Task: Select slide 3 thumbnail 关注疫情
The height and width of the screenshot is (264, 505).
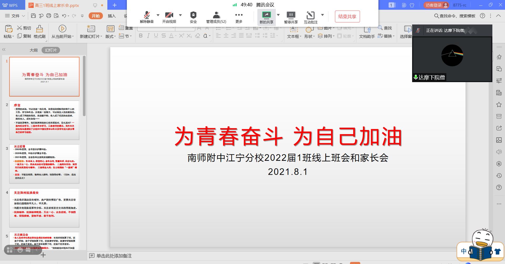Action: click(x=44, y=164)
